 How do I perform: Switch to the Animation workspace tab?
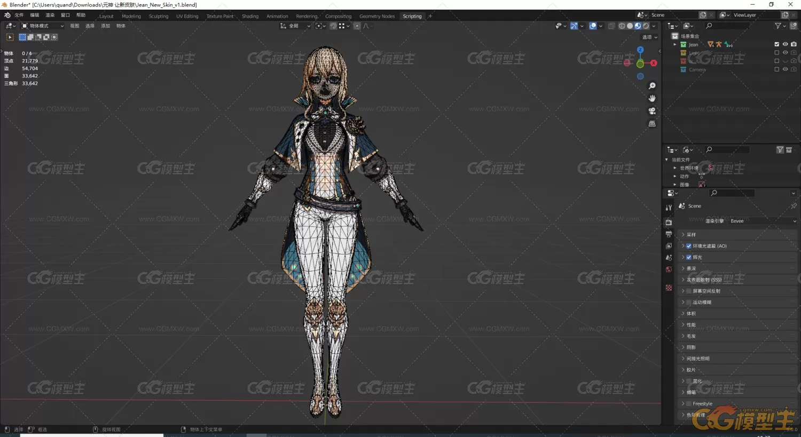277,16
